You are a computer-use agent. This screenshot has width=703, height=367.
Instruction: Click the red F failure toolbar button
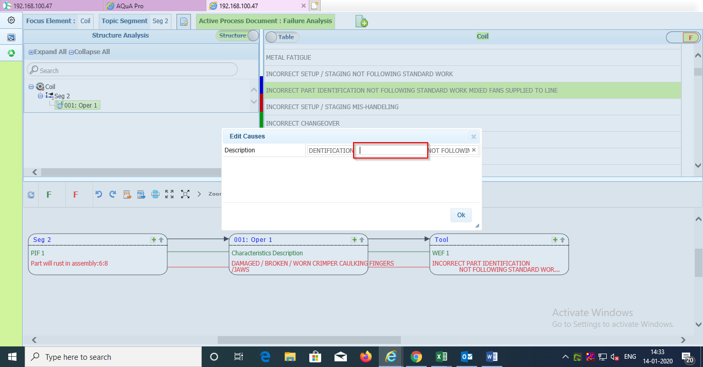click(x=76, y=195)
